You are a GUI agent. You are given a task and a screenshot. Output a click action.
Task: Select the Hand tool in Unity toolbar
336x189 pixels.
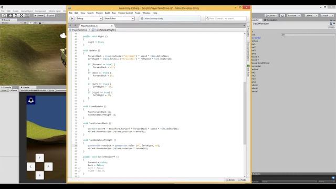point(4,15)
